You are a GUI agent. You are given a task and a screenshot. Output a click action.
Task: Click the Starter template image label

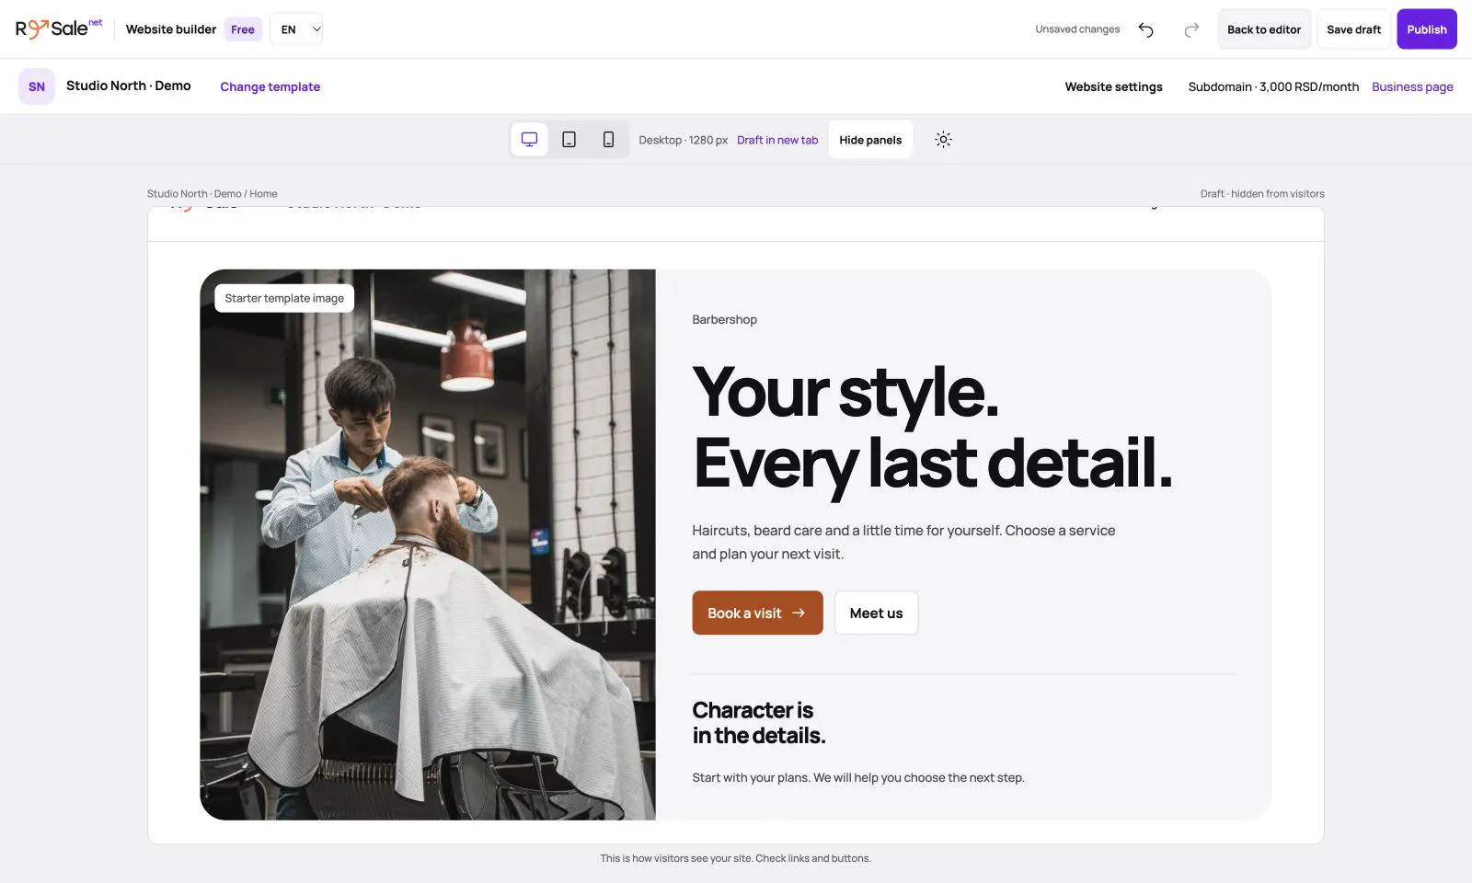[284, 298]
